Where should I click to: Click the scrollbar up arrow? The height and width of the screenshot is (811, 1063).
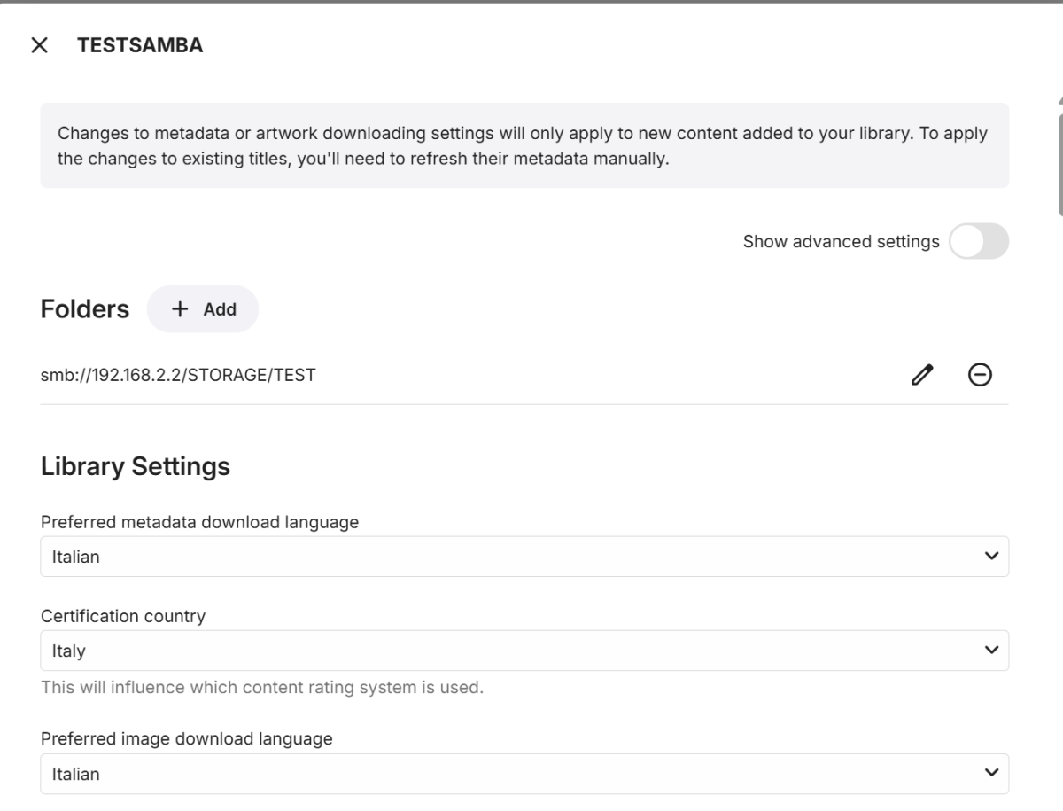pos(1059,102)
